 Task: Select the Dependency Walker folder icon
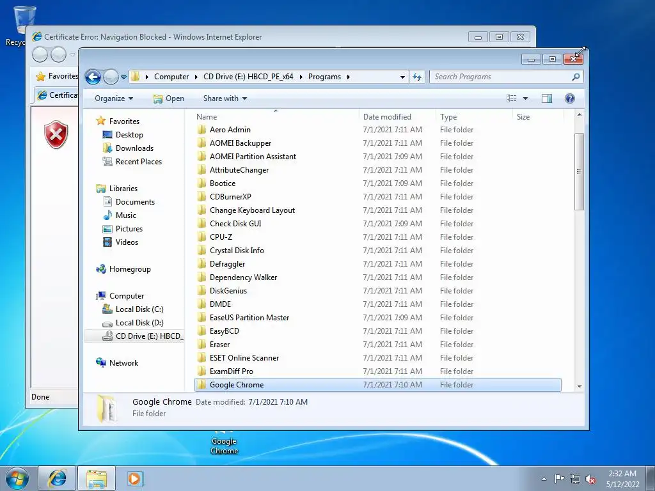pos(201,277)
